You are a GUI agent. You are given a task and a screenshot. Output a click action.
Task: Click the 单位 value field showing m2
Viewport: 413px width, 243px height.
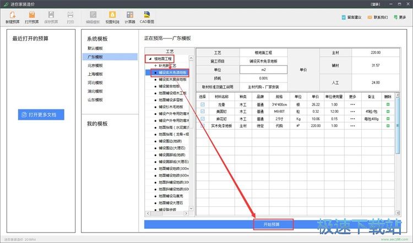(x=263, y=70)
